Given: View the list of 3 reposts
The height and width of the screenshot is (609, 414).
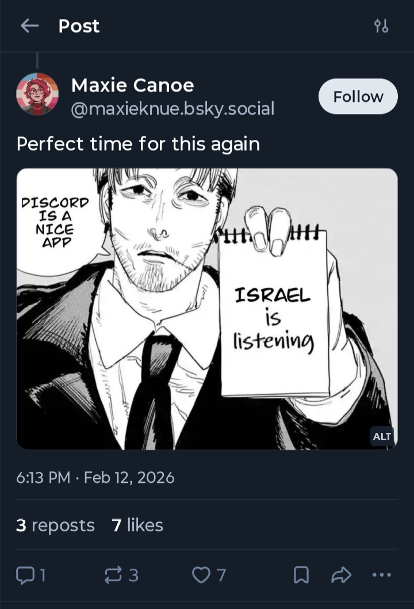Looking at the screenshot, I should point(55,525).
